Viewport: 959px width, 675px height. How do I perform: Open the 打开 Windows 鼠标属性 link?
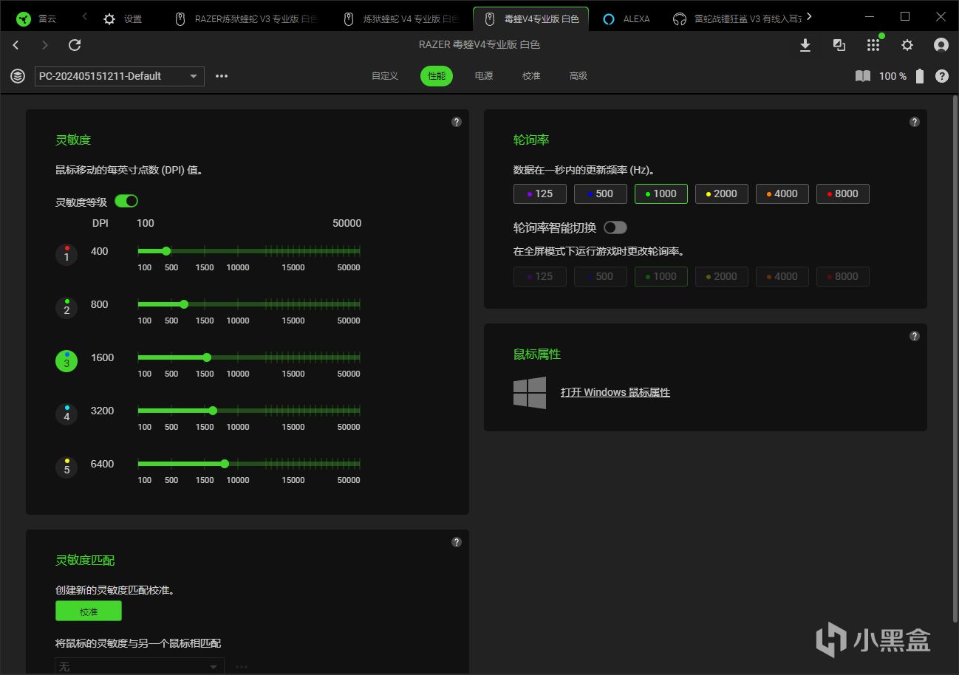point(615,392)
